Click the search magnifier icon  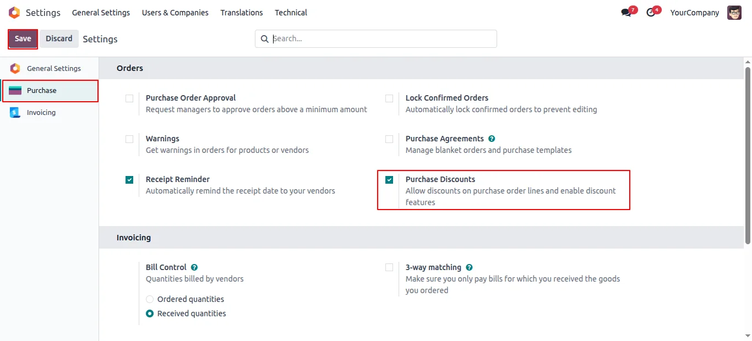pyautogui.click(x=265, y=39)
